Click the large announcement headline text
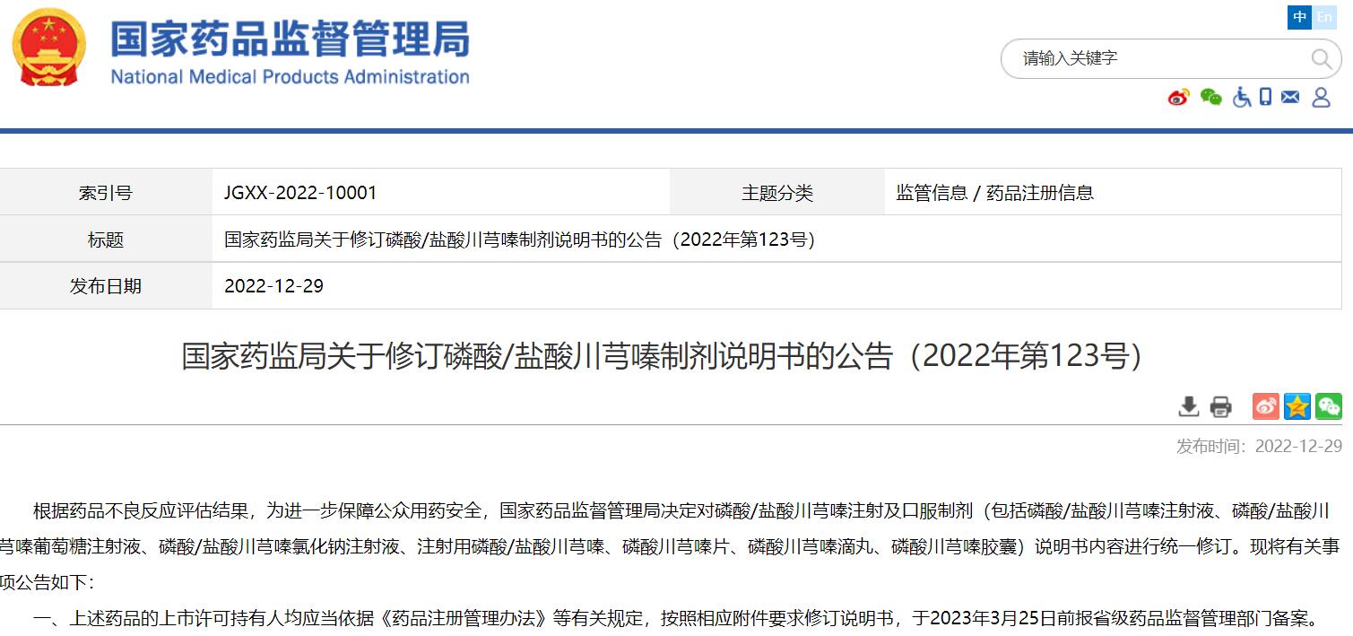Screen dimensions: 1353x636 pyautogui.click(x=663, y=356)
